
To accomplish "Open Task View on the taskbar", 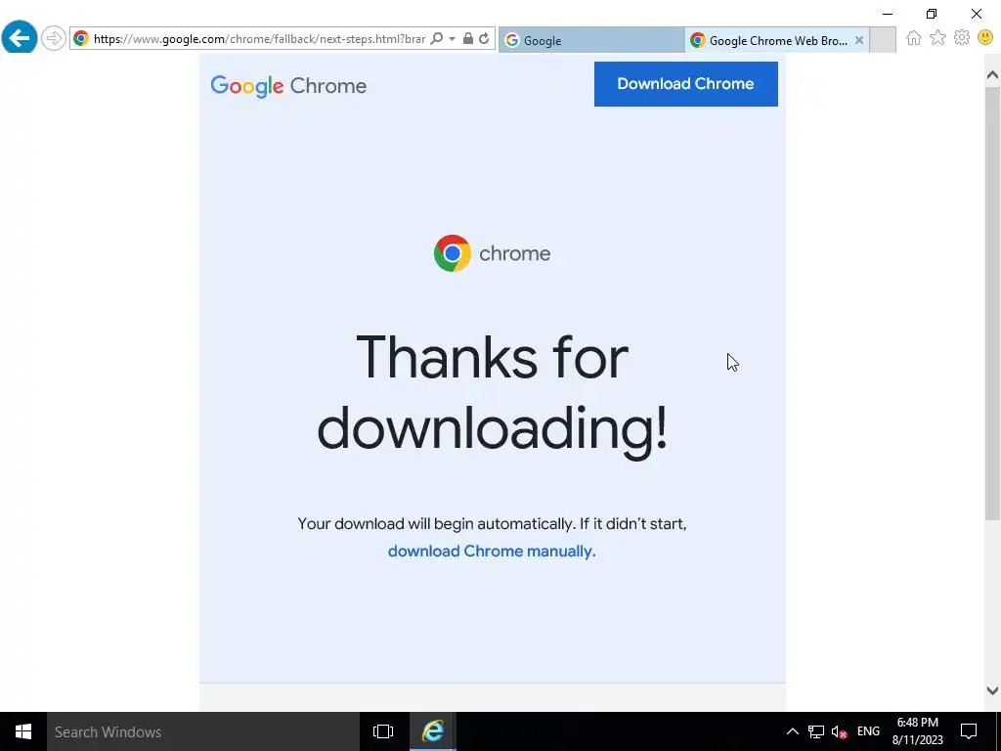I will (x=383, y=731).
